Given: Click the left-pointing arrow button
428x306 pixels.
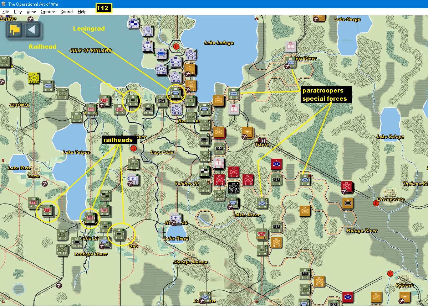Looking at the screenshot, I should 32,30.
